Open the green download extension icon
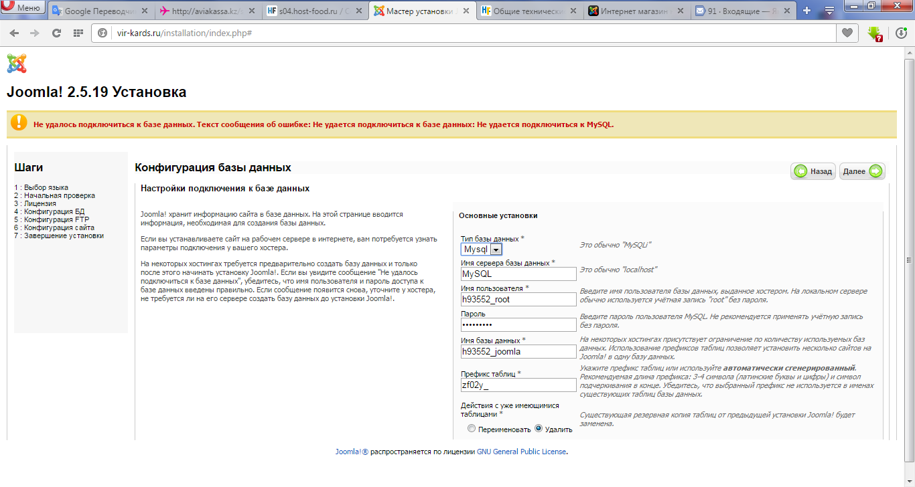Image resolution: width=915 pixels, height=487 pixels. point(874,33)
